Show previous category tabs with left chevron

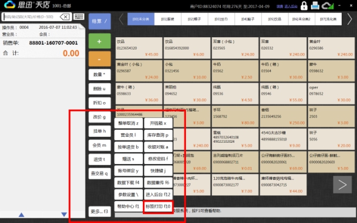point(121,19)
